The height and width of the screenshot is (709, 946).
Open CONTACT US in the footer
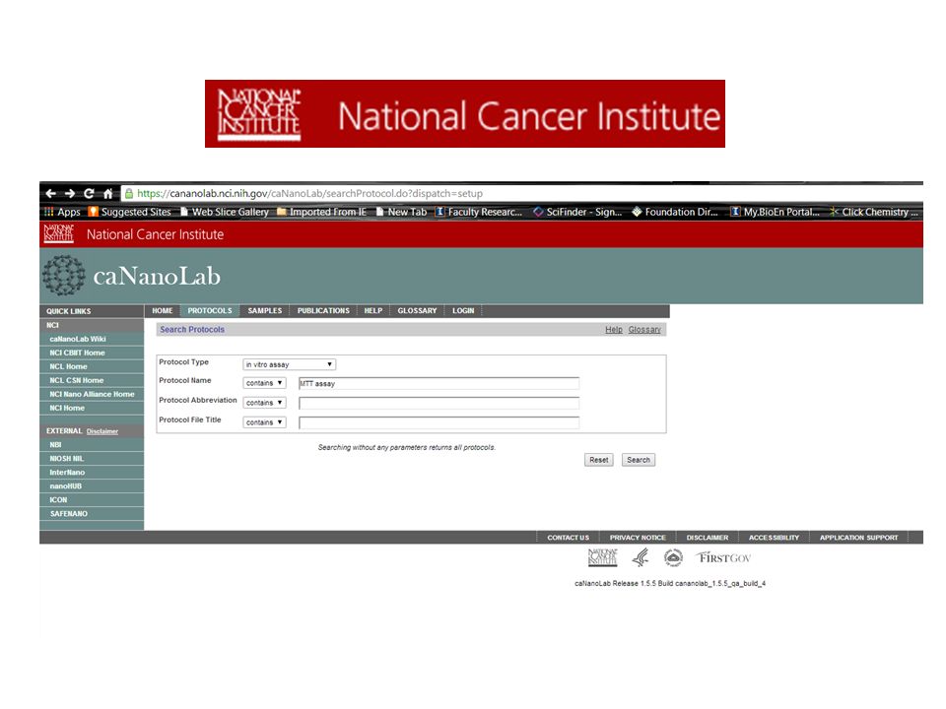(x=568, y=538)
